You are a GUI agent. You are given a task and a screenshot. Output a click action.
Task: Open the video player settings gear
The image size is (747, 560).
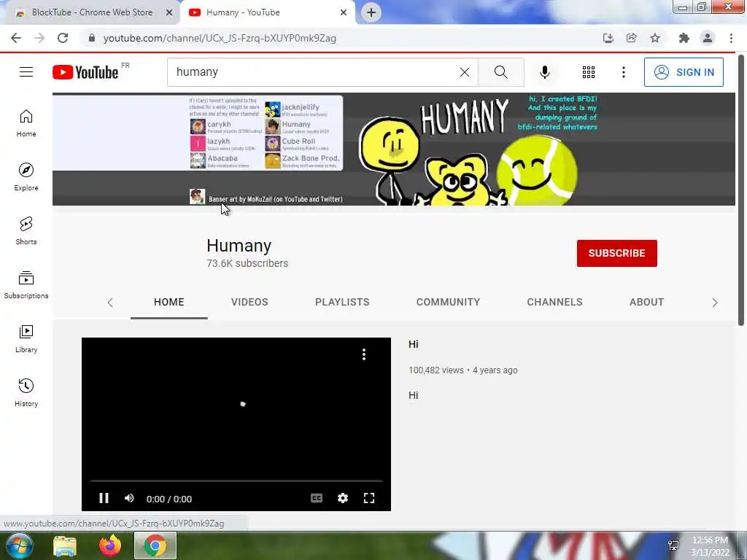(x=343, y=498)
